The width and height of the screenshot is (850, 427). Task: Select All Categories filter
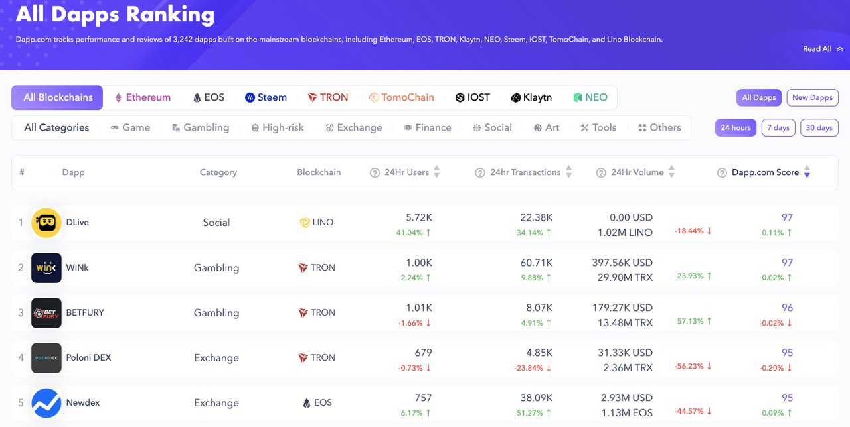pyautogui.click(x=56, y=128)
